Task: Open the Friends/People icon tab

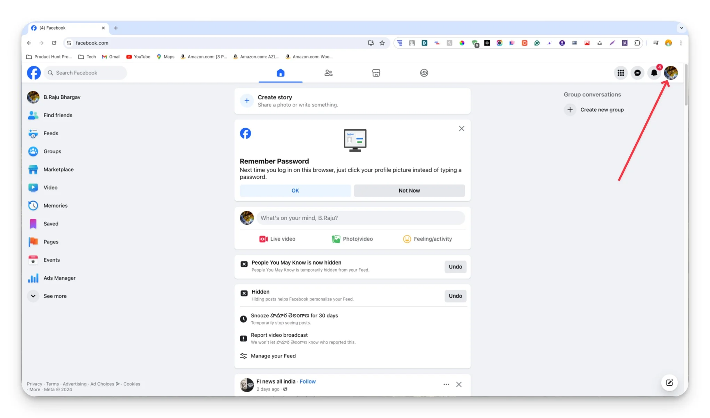Action: 328,73
